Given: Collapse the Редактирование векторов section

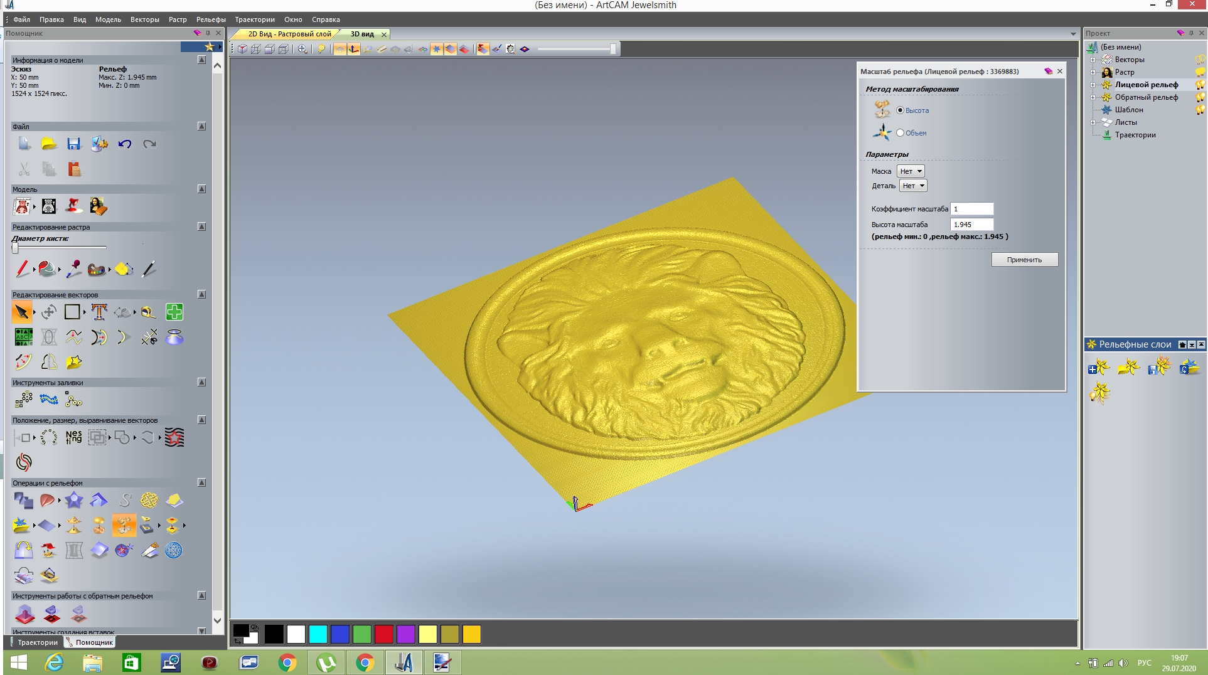Looking at the screenshot, I should (201, 294).
